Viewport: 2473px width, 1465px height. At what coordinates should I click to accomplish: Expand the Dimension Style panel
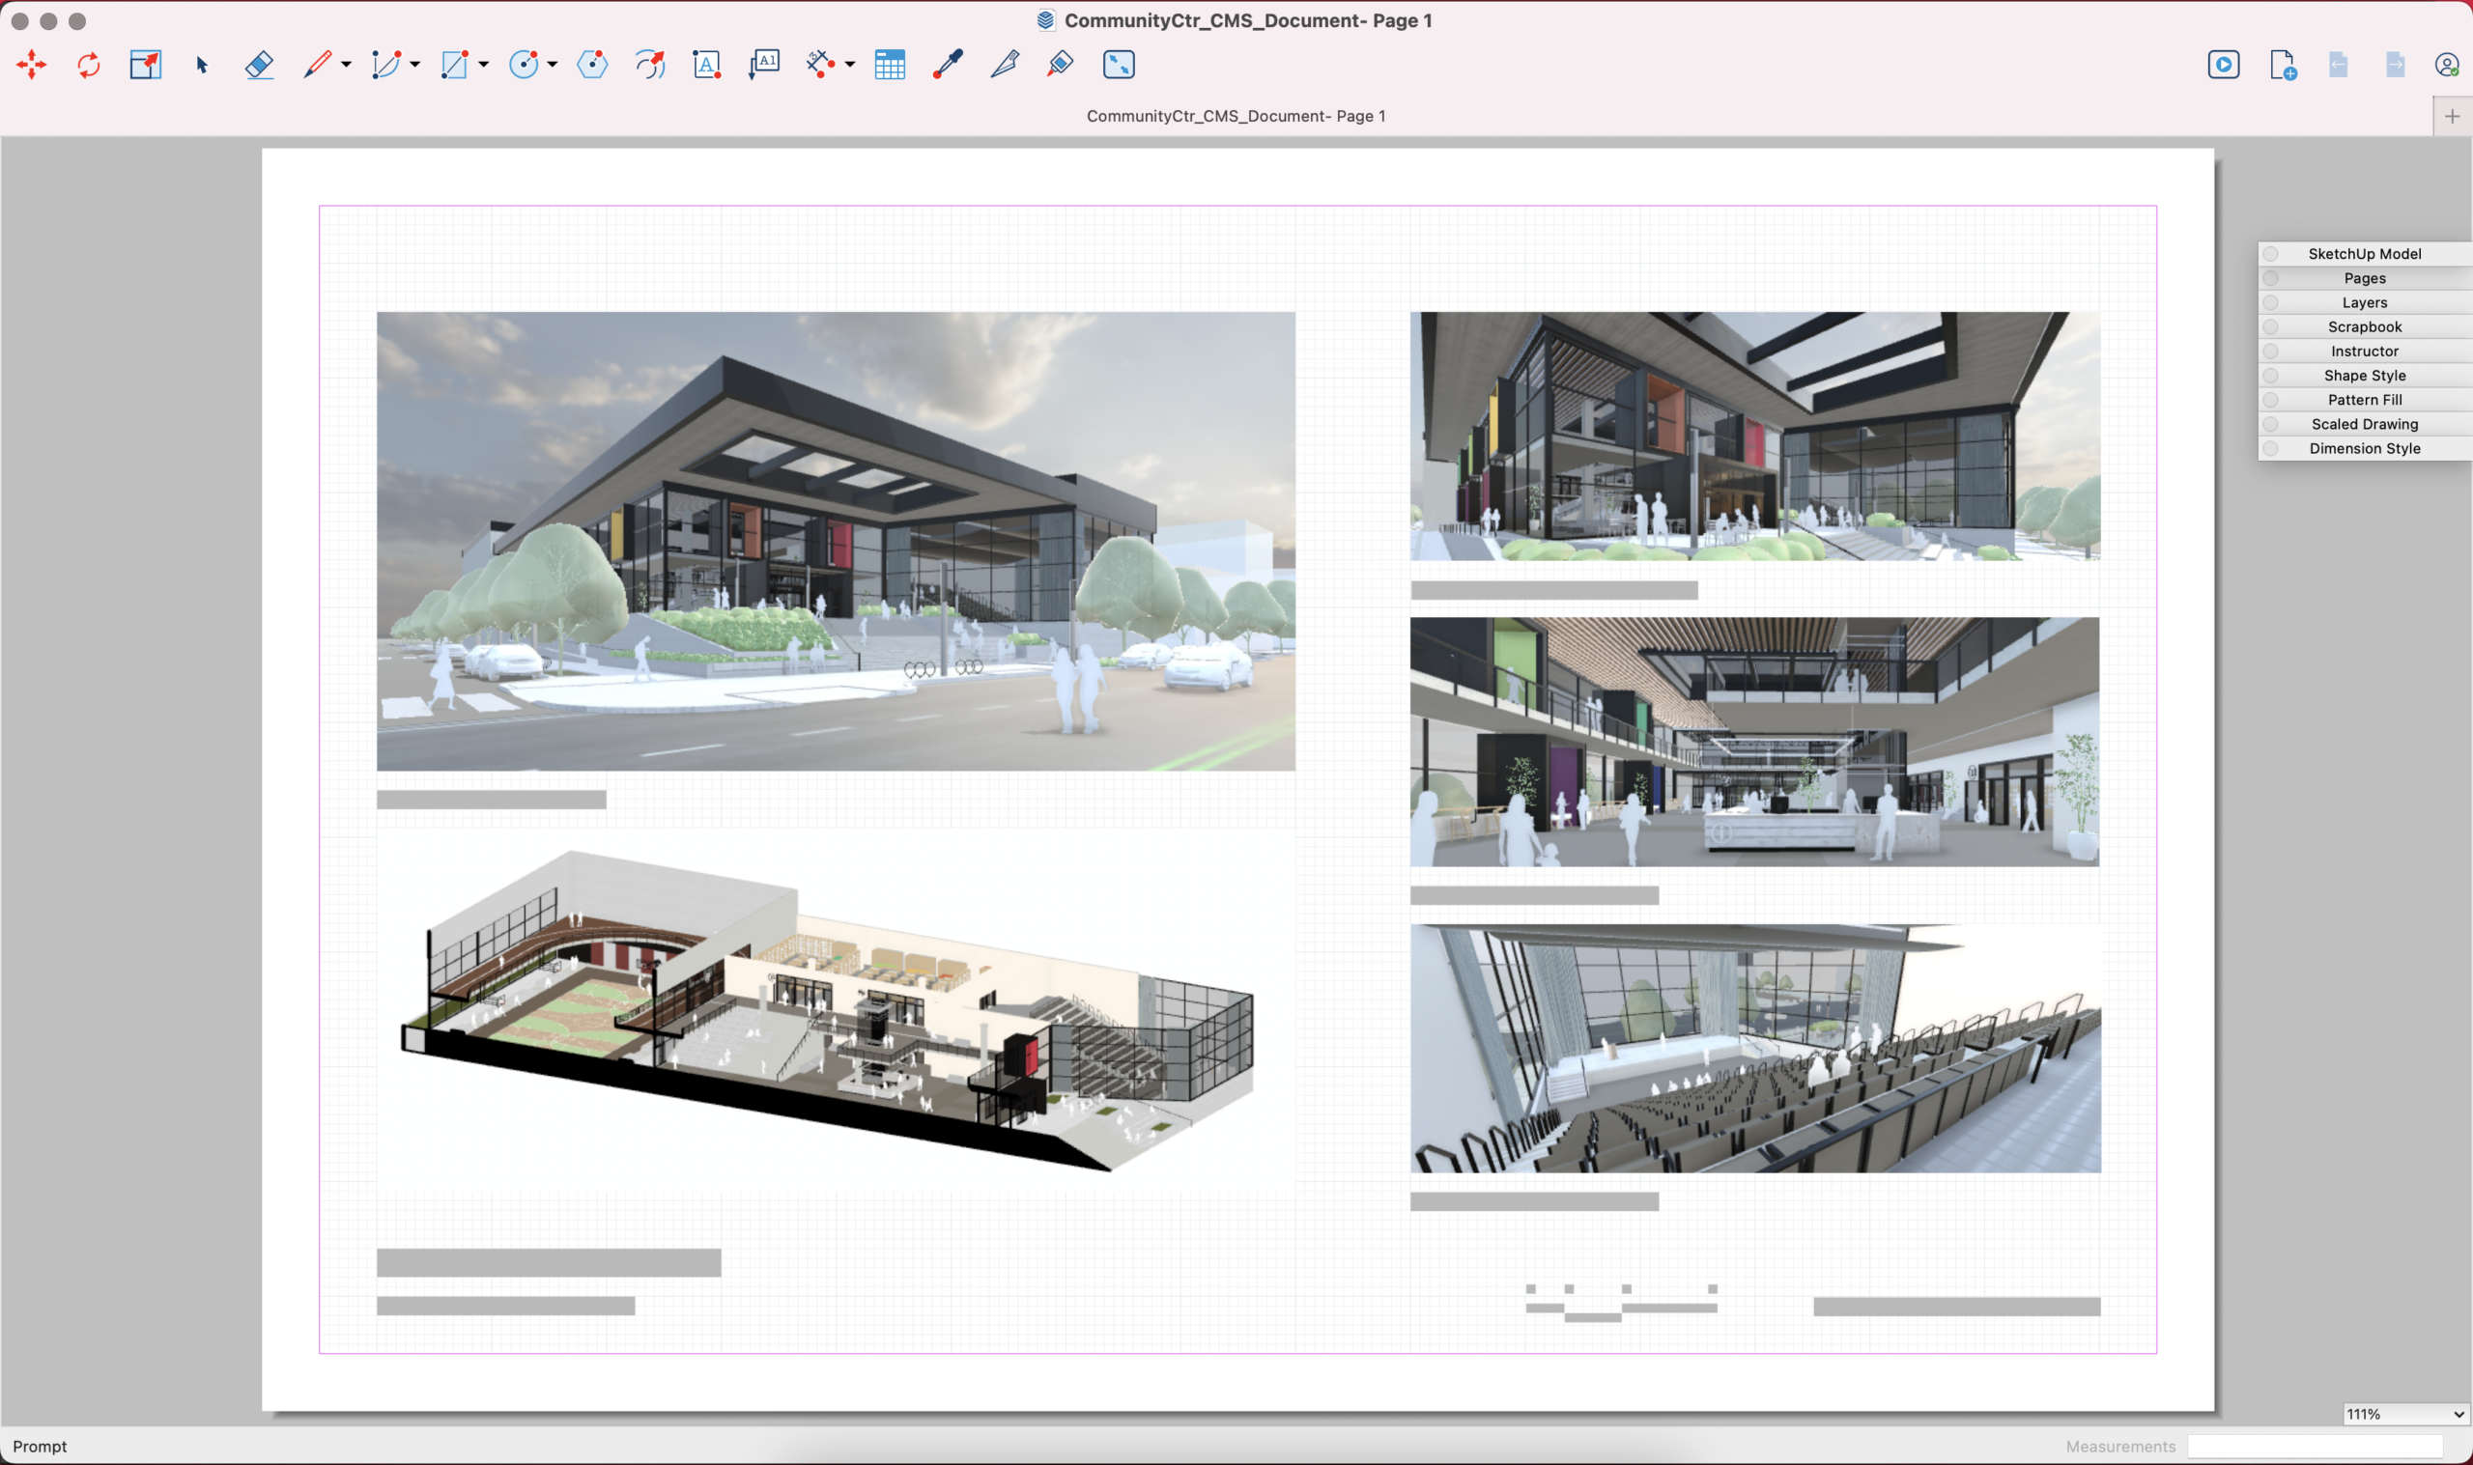click(2365, 448)
